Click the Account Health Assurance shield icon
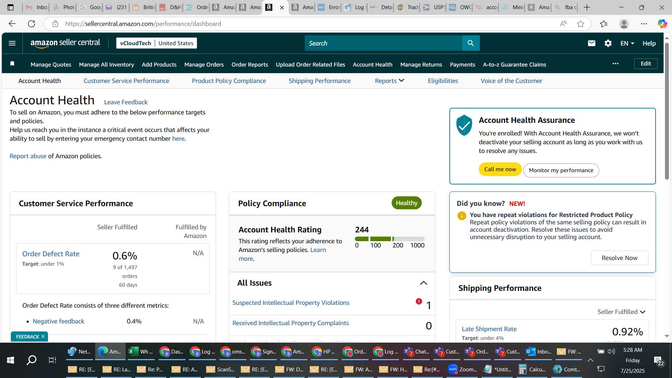Viewport: 672px width, 378px height. (464, 125)
